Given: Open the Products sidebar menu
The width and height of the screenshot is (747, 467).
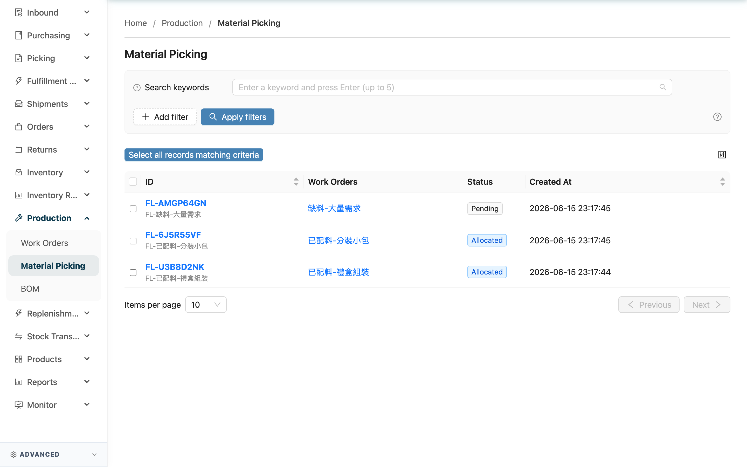Looking at the screenshot, I should 44,359.
